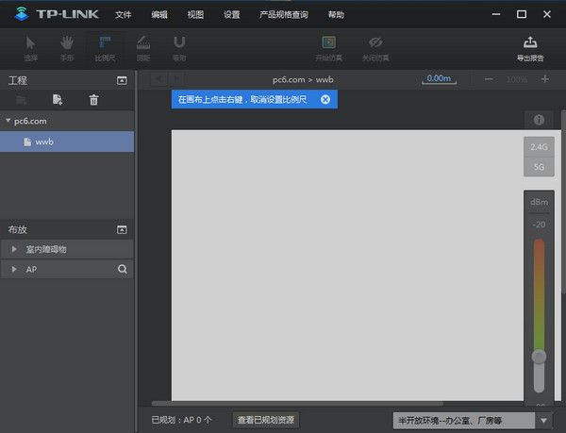Select the 比例尺 scale ruler tool
Screen dimensions: 566x433
(x=105, y=46)
